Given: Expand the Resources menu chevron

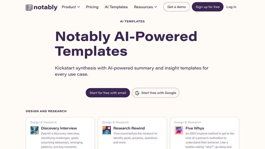Looking at the screenshot, I should (156, 7).
